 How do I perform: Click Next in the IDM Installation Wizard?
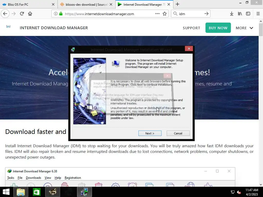[150, 133]
